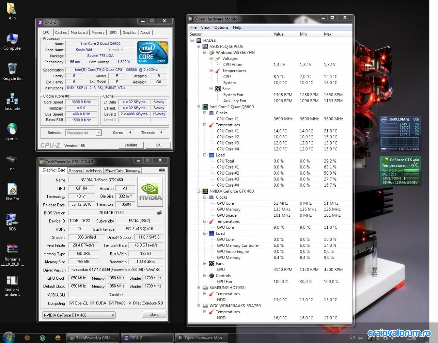The width and height of the screenshot is (438, 343).
Task: Click the GeForce GTX 460 desktop gadget
Action: point(400,171)
